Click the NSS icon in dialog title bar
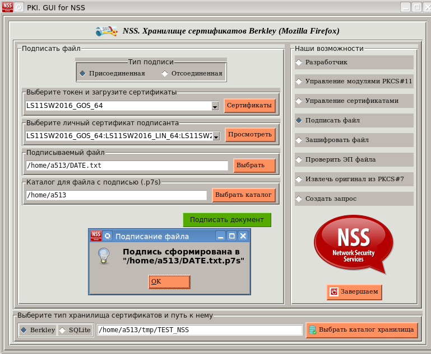This screenshot has height=354, width=431. (x=96, y=236)
